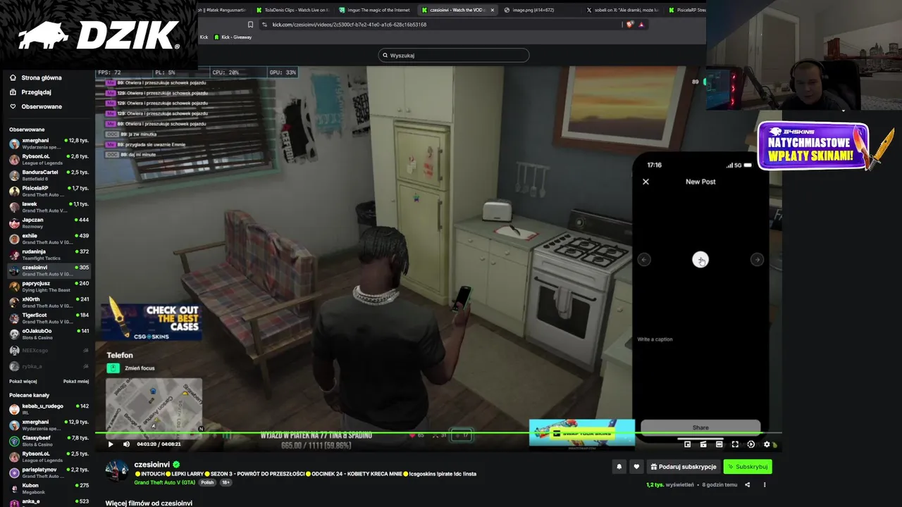The image size is (902, 507).
Task: Collapse list with Pokaż mniej
Action: (76, 382)
